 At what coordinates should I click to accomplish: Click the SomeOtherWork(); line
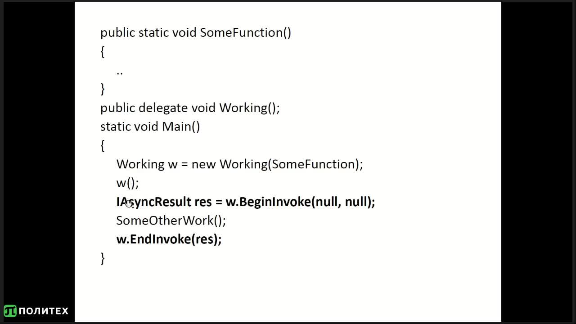[171, 220]
